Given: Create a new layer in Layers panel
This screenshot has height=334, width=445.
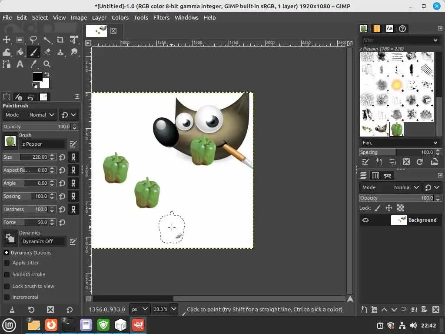Looking at the screenshot, I should tap(364, 310).
